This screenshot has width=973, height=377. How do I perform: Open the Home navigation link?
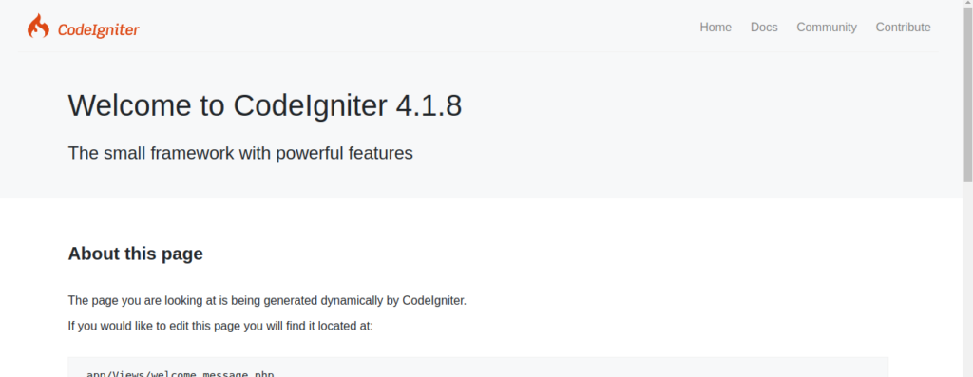coord(715,28)
